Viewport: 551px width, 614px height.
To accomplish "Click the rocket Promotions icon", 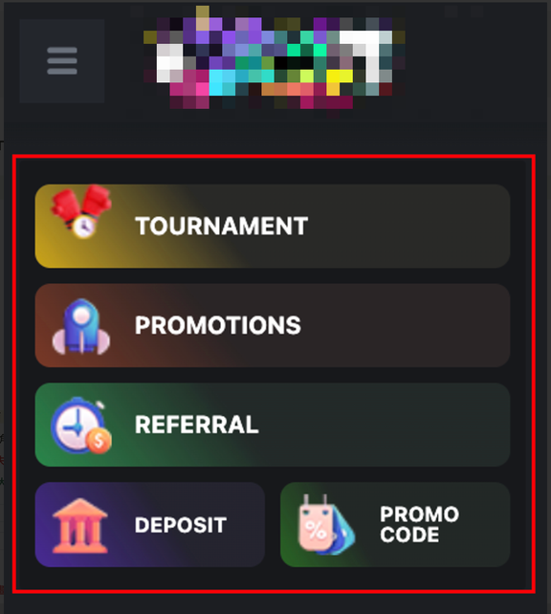I will pyautogui.click(x=81, y=326).
